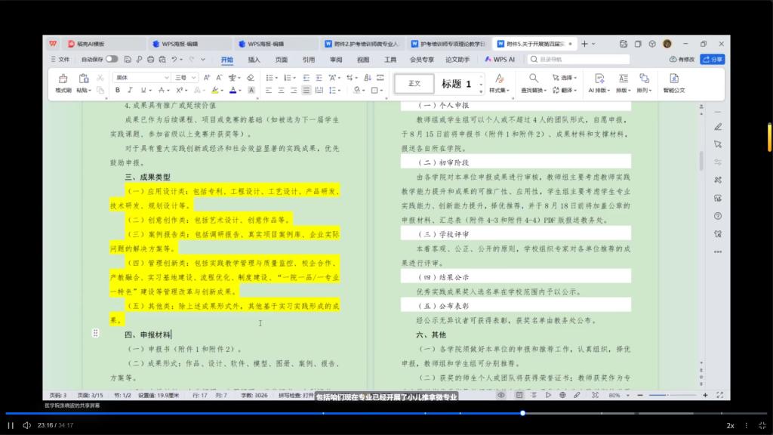Toggle fullscreen in WPS status bar
The width and height of the screenshot is (773, 435).
(x=719, y=395)
